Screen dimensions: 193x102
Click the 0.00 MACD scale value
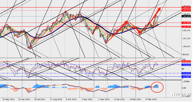click(184, 88)
